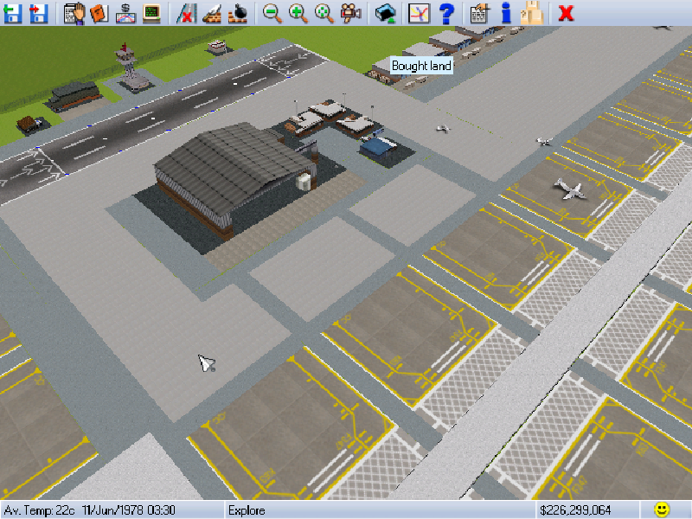Click the movie camera view icon
The image size is (692, 519).
click(350, 12)
